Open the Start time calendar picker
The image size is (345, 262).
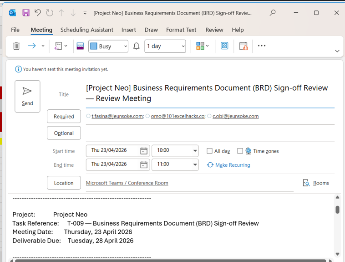(144, 151)
